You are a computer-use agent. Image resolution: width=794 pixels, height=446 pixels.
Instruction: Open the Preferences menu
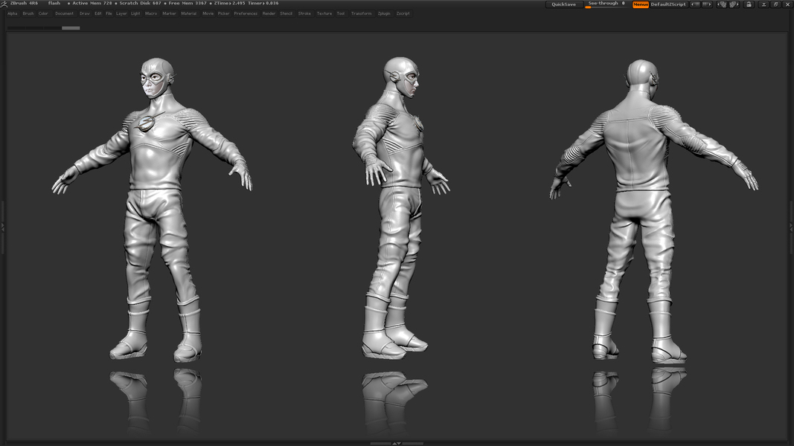246,13
